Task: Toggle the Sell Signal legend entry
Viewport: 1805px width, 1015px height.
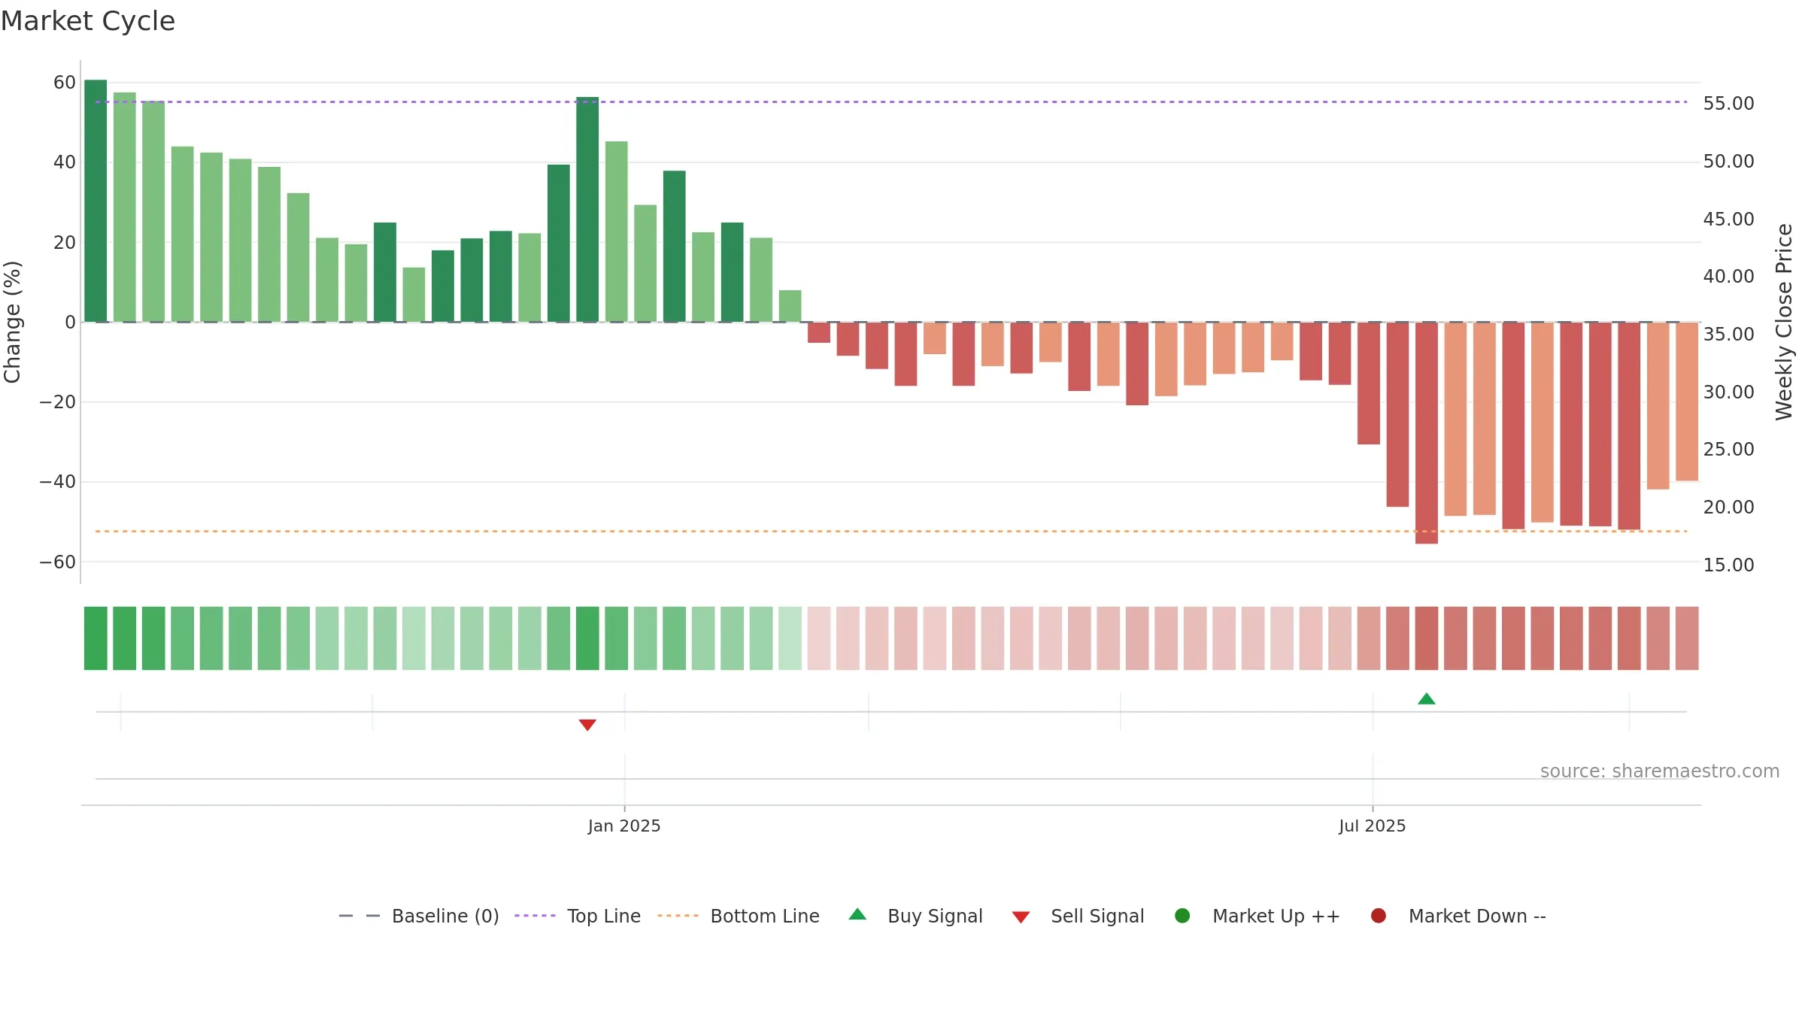Action: click(1078, 916)
